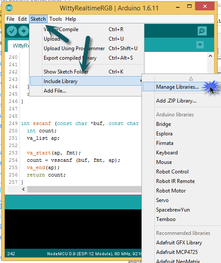Image resolution: width=221 pixels, height=263 pixels.
Task: Open the Edit menu
Action: (x=22, y=19)
